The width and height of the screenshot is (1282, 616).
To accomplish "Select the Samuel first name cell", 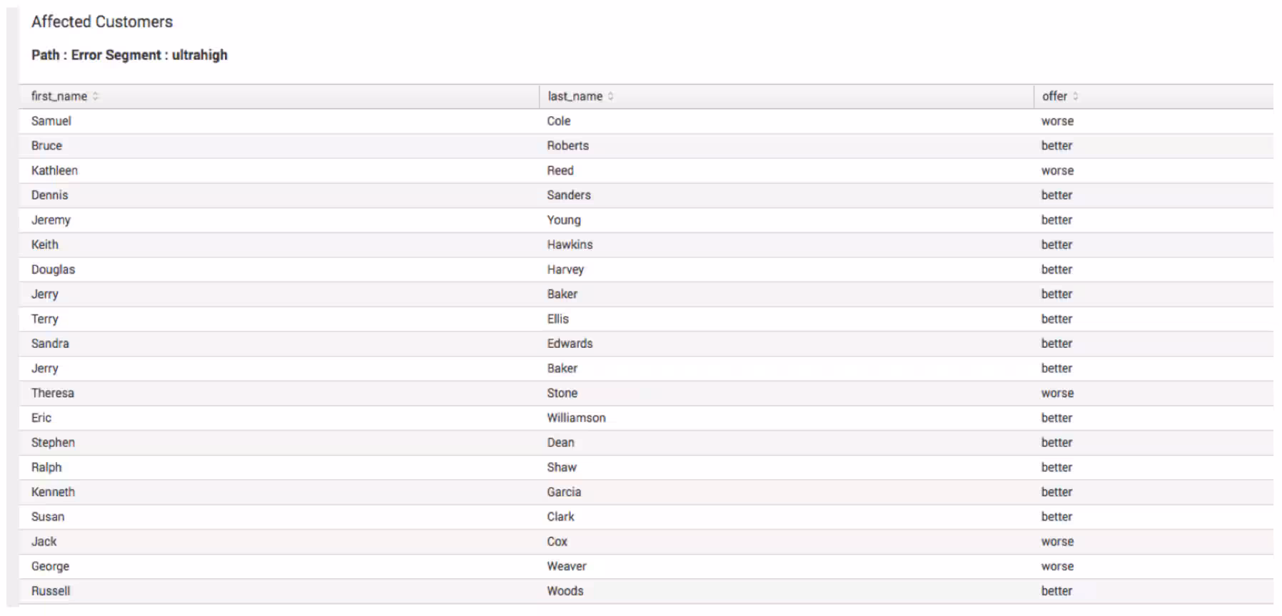I will (51, 121).
